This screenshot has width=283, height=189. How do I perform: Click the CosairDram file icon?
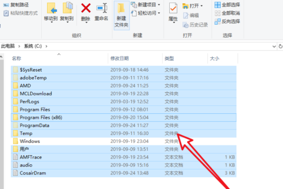pyautogui.click(x=16, y=173)
